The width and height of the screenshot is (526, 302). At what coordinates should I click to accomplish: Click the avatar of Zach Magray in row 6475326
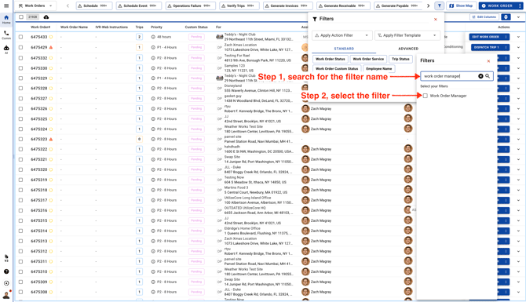305,108
